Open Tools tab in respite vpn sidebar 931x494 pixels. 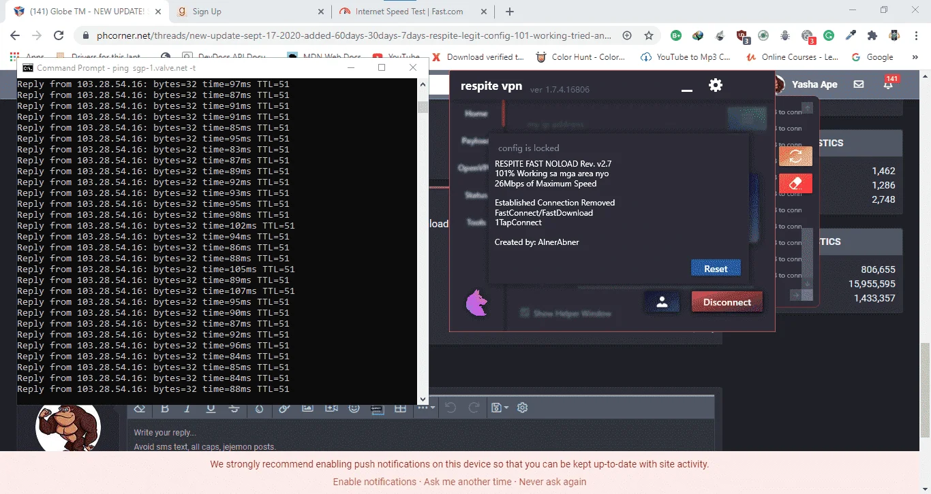click(x=476, y=223)
